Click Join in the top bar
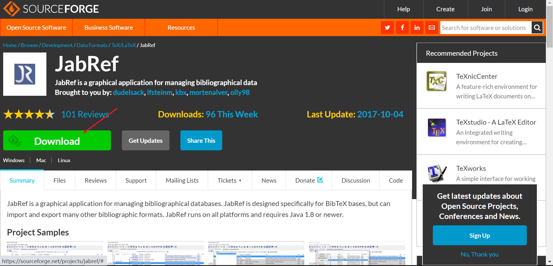This screenshot has height=266, width=553. (x=486, y=9)
